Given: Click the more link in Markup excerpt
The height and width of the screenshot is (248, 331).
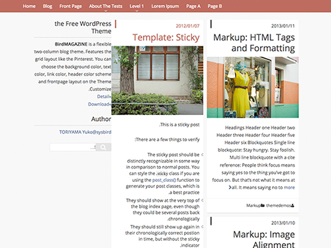Looking at the screenshot, I should 289,188.
